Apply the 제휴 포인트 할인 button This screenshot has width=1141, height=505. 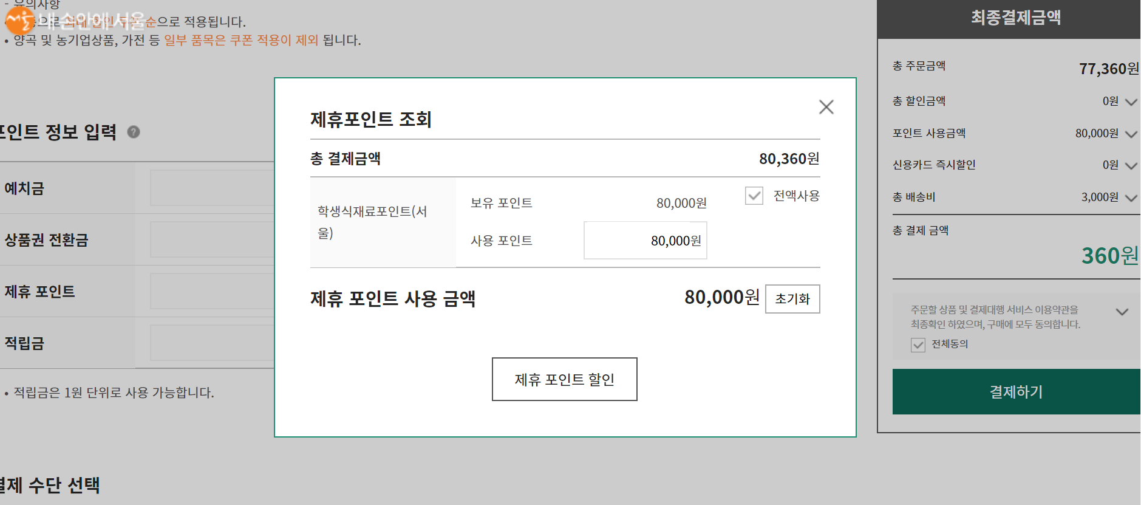564,379
